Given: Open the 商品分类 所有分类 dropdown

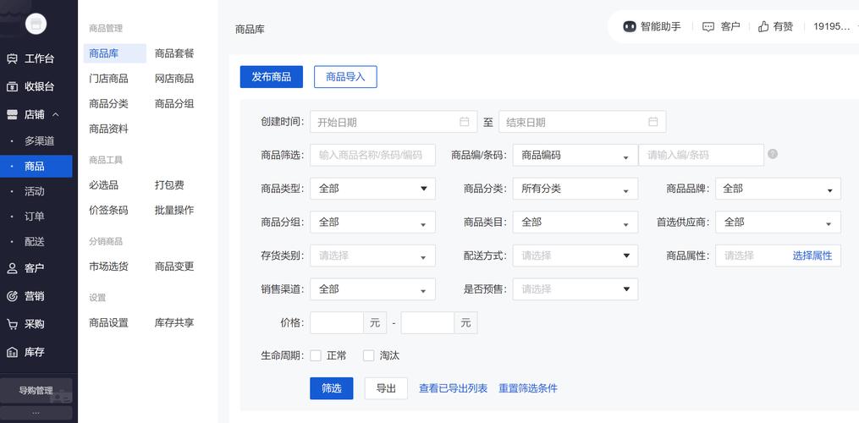Looking at the screenshot, I should click(575, 189).
